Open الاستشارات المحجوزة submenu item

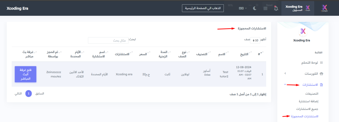tap(305, 116)
